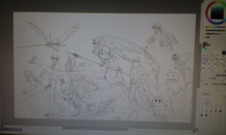Select the third brush tool in the second row
This screenshot has width=226, height=135.
tap(217, 65)
